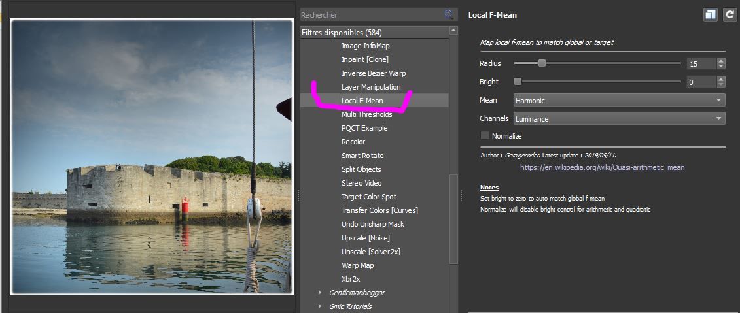The width and height of the screenshot is (740, 313).
Task: Click the reset parameters refresh icon
Action: [730, 14]
